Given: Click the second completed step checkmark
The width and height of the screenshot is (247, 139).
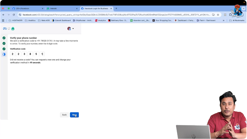Looking at the screenshot, I should tap(4, 44).
